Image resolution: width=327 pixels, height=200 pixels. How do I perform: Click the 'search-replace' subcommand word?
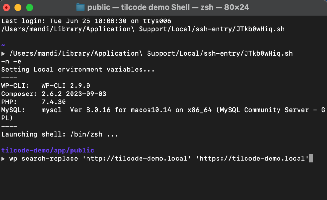pyautogui.click(x=50, y=159)
